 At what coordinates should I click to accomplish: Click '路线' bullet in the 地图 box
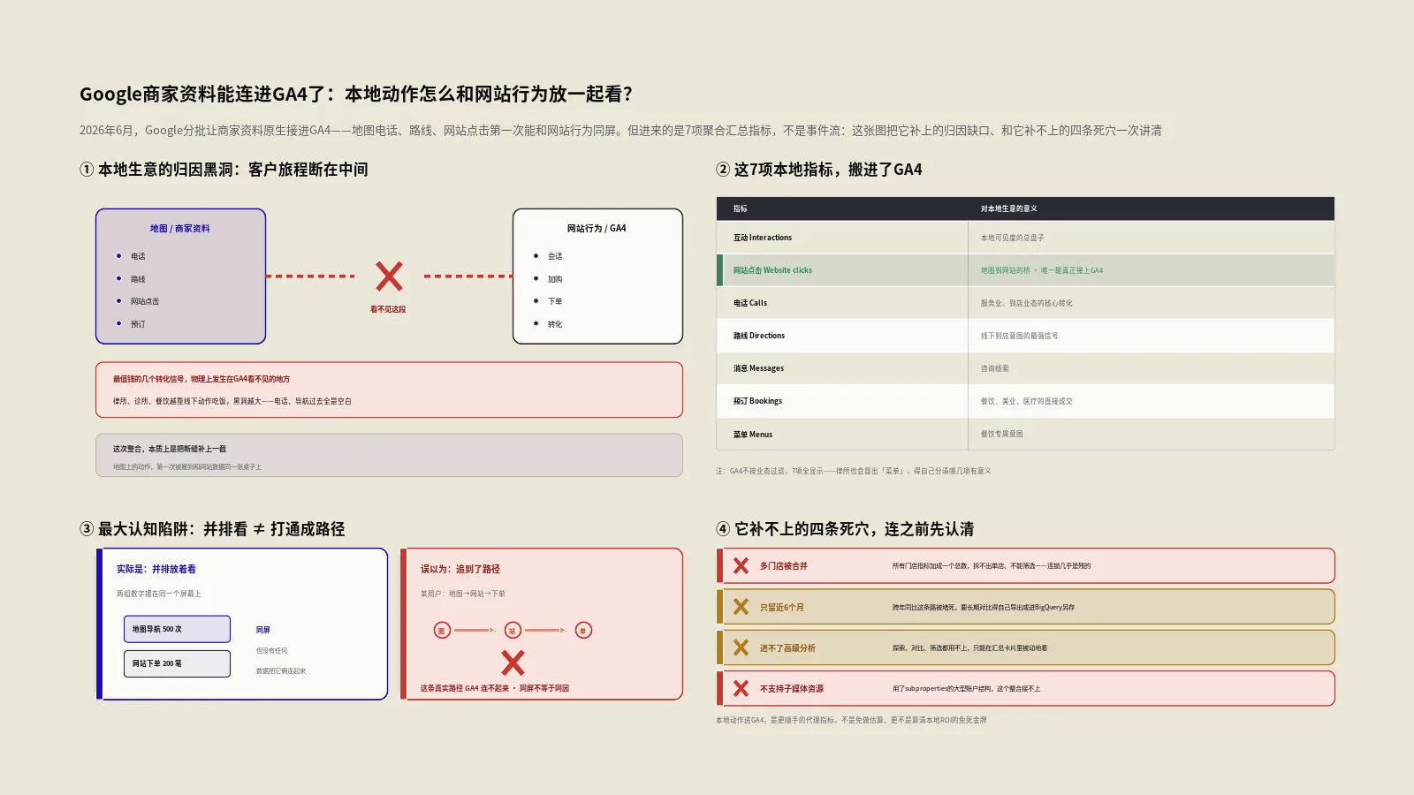click(138, 279)
